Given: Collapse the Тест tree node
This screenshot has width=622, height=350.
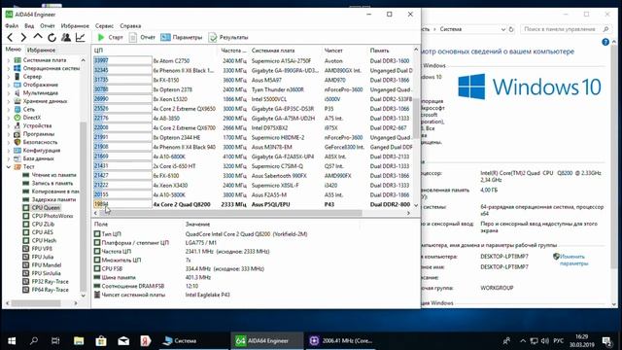Looking at the screenshot, I should (9, 166).
